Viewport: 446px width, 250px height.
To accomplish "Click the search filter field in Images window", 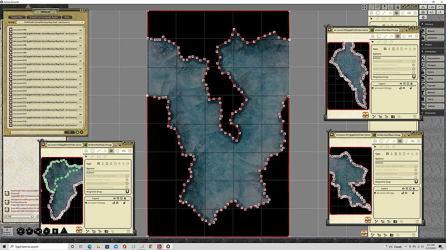I will [x=37, y=132].
